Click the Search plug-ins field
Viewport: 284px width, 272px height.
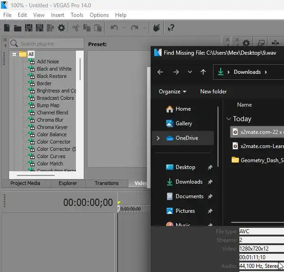click(46, 44)
